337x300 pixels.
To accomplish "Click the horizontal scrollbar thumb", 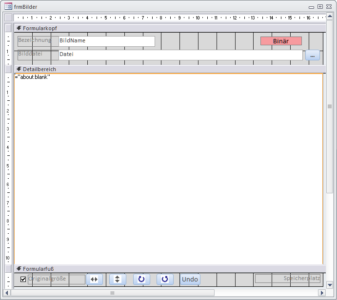I will pyautogui.click(x=112, y=293).
